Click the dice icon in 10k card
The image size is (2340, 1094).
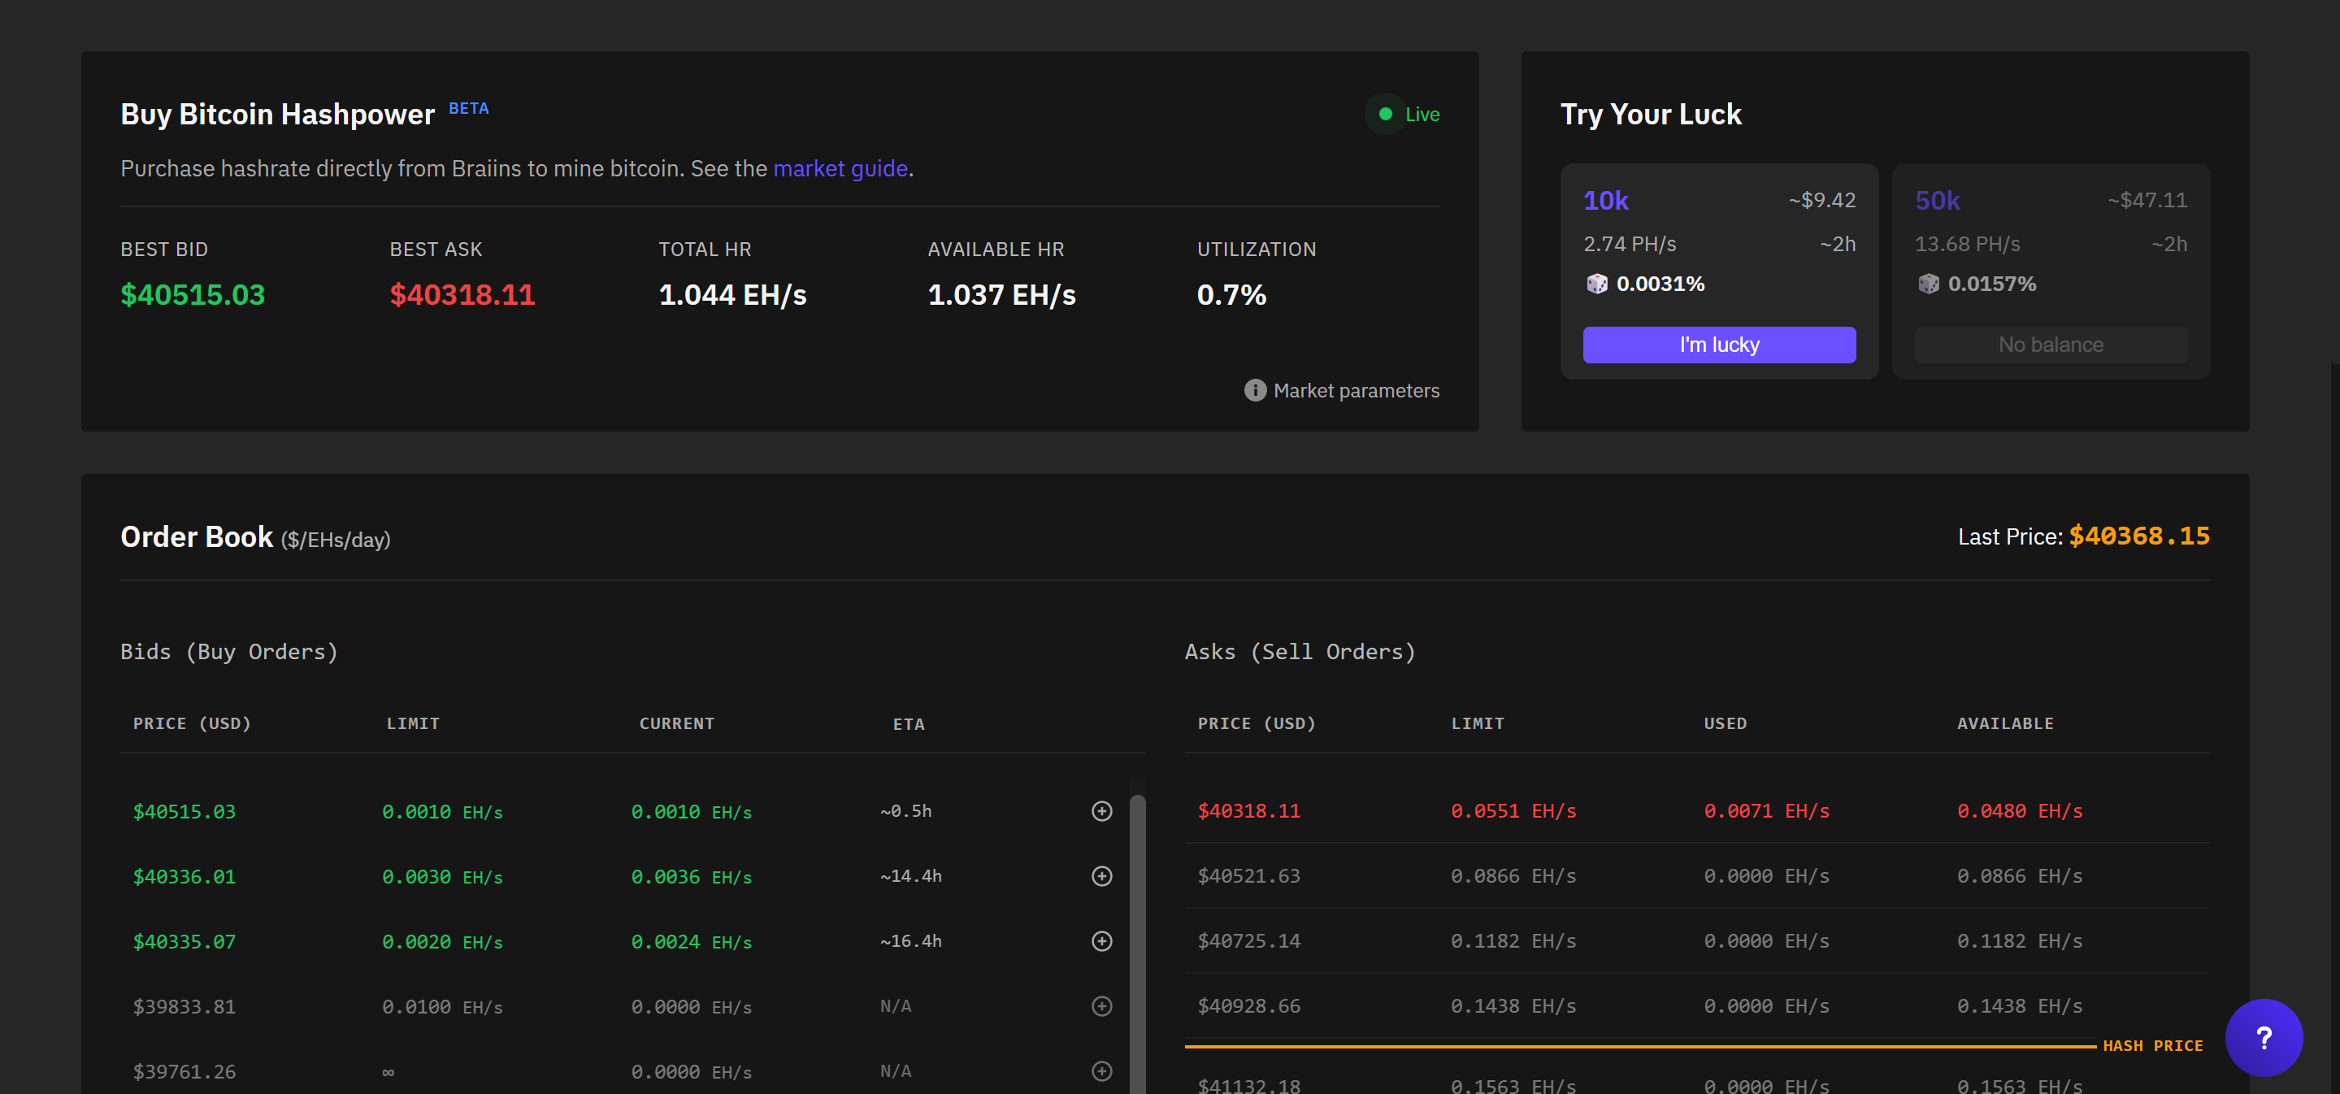point(1596,284)
